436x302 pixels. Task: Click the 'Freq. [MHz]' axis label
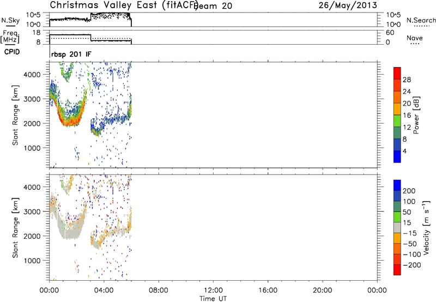click(10, 37)
